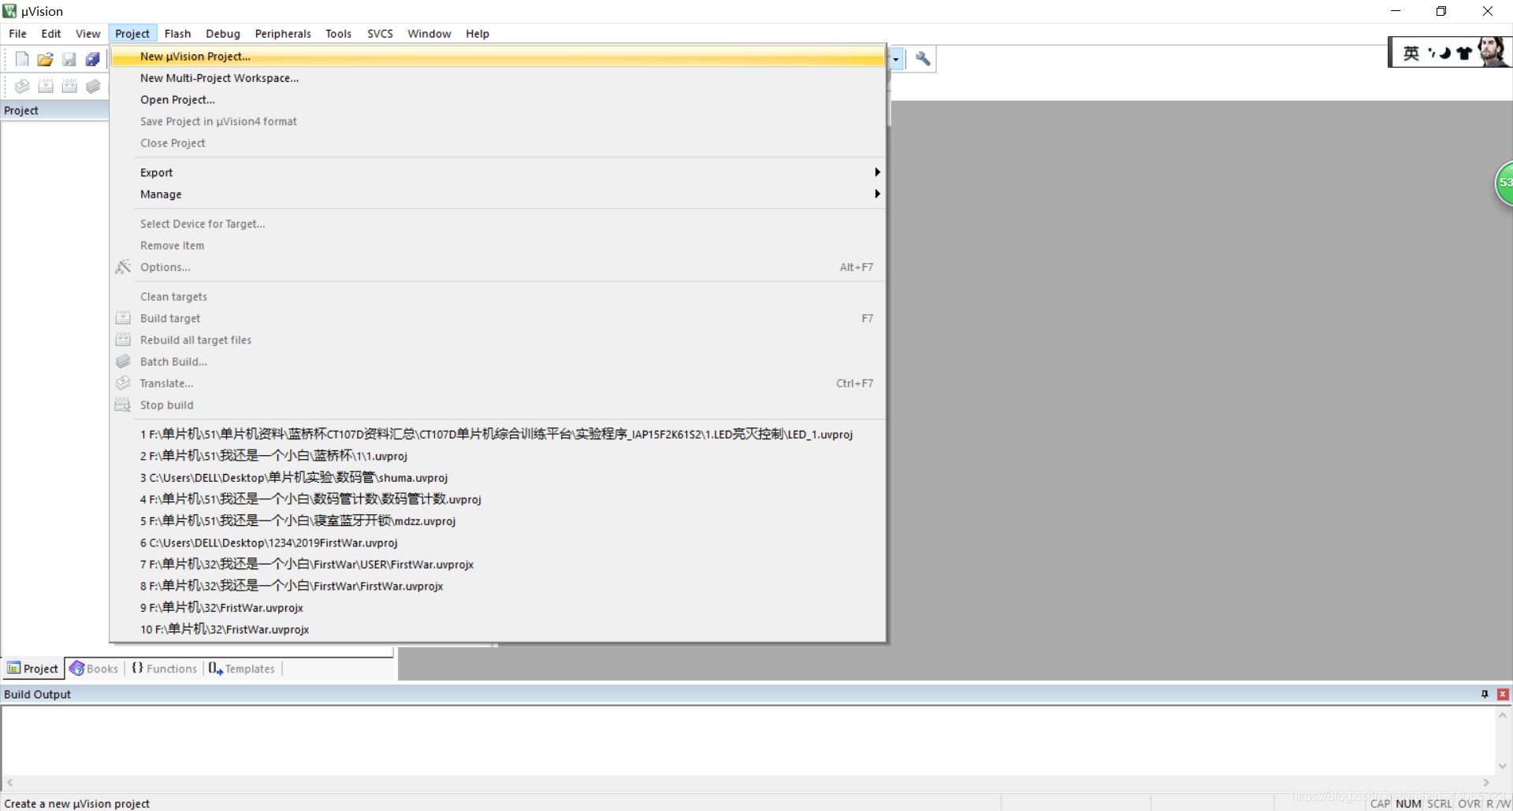This screenshot has width=1513, height=811.
Task: Click Build Output scrollbar up arrow
Action: 1503,715
